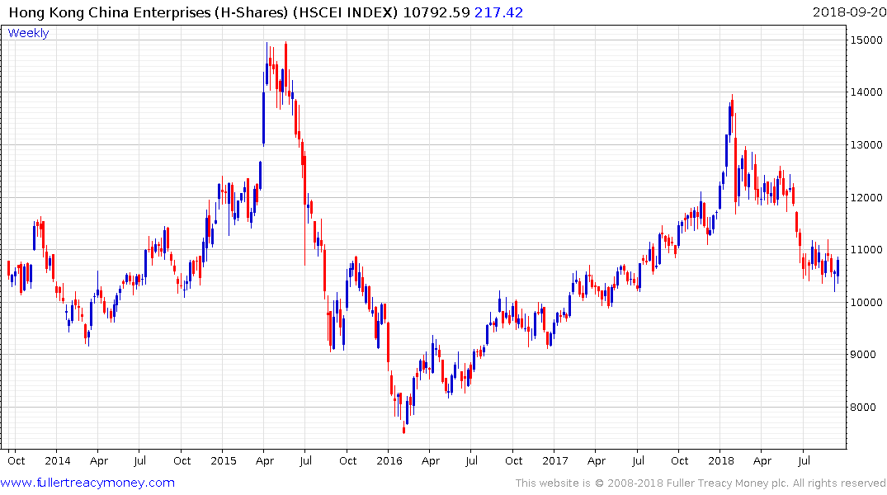Click the 10792.59 index price value
This screenshot has height=495, width=887.
(x=436, y=12)
